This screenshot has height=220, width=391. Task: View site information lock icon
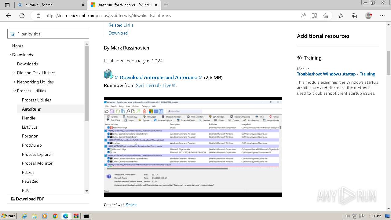(38, 16)
